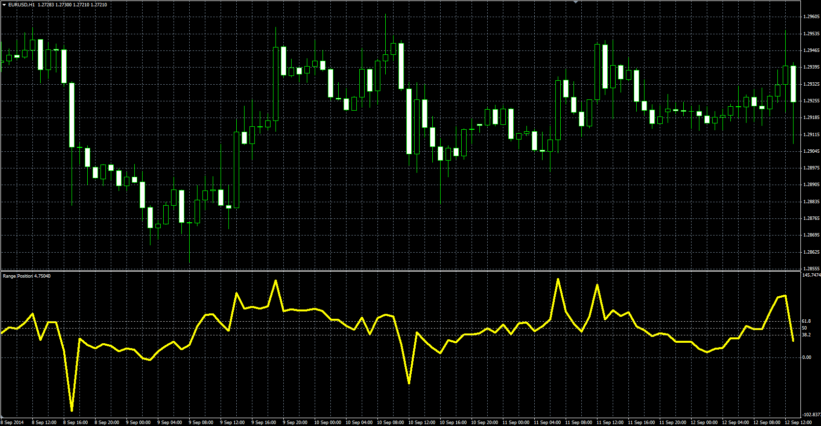Image resolution: width=821 pixels, height=426 pixels.
Task: Click the 10 Sep 16:00 time label
Action: click(x=453, y=422)
